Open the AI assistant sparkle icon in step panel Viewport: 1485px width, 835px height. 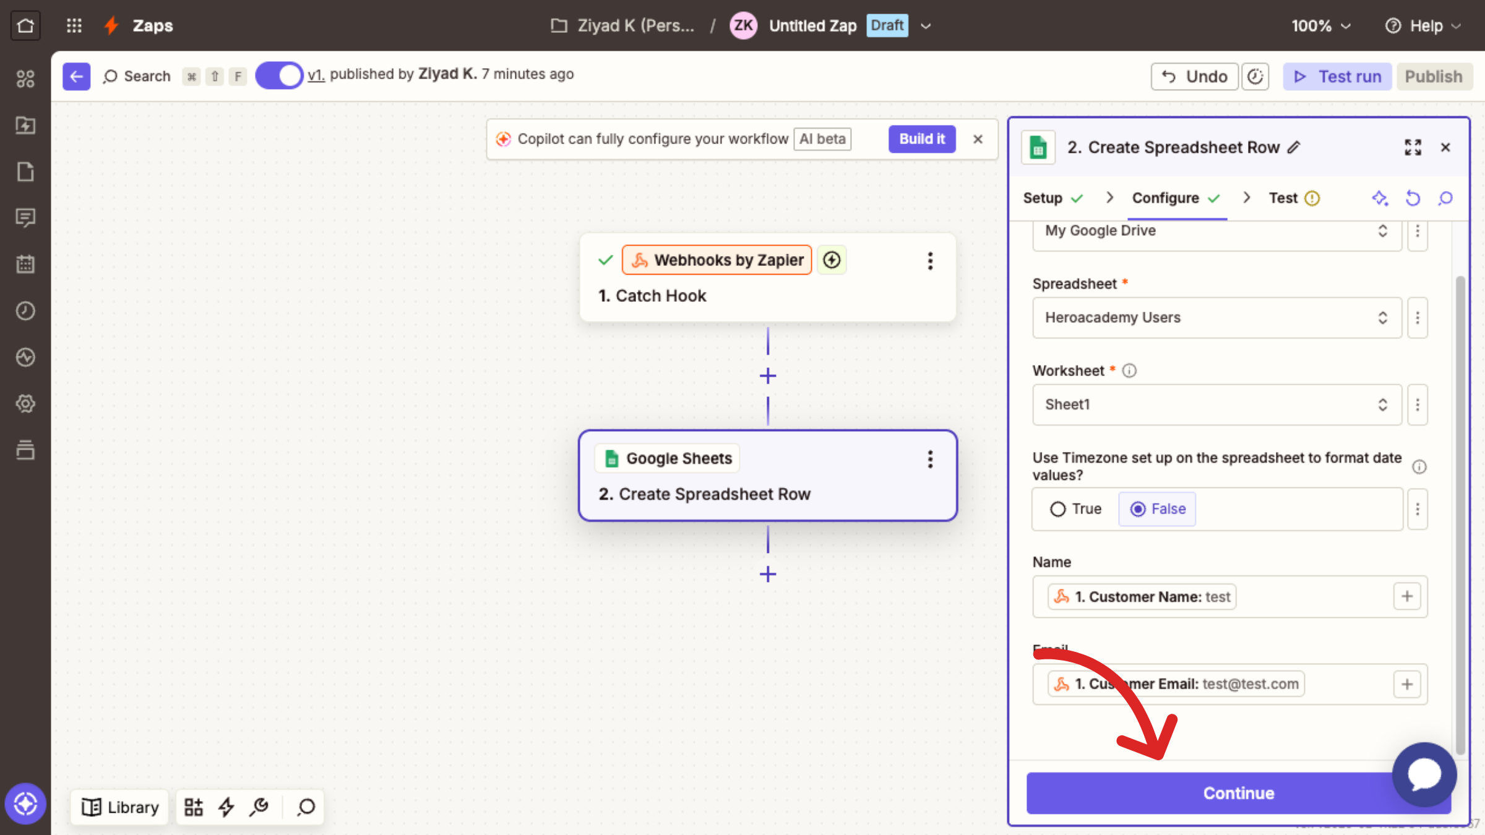[1380, 198]
